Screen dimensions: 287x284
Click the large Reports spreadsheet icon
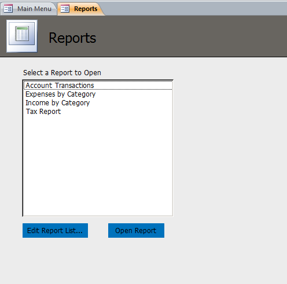click(x=22, y=36)
